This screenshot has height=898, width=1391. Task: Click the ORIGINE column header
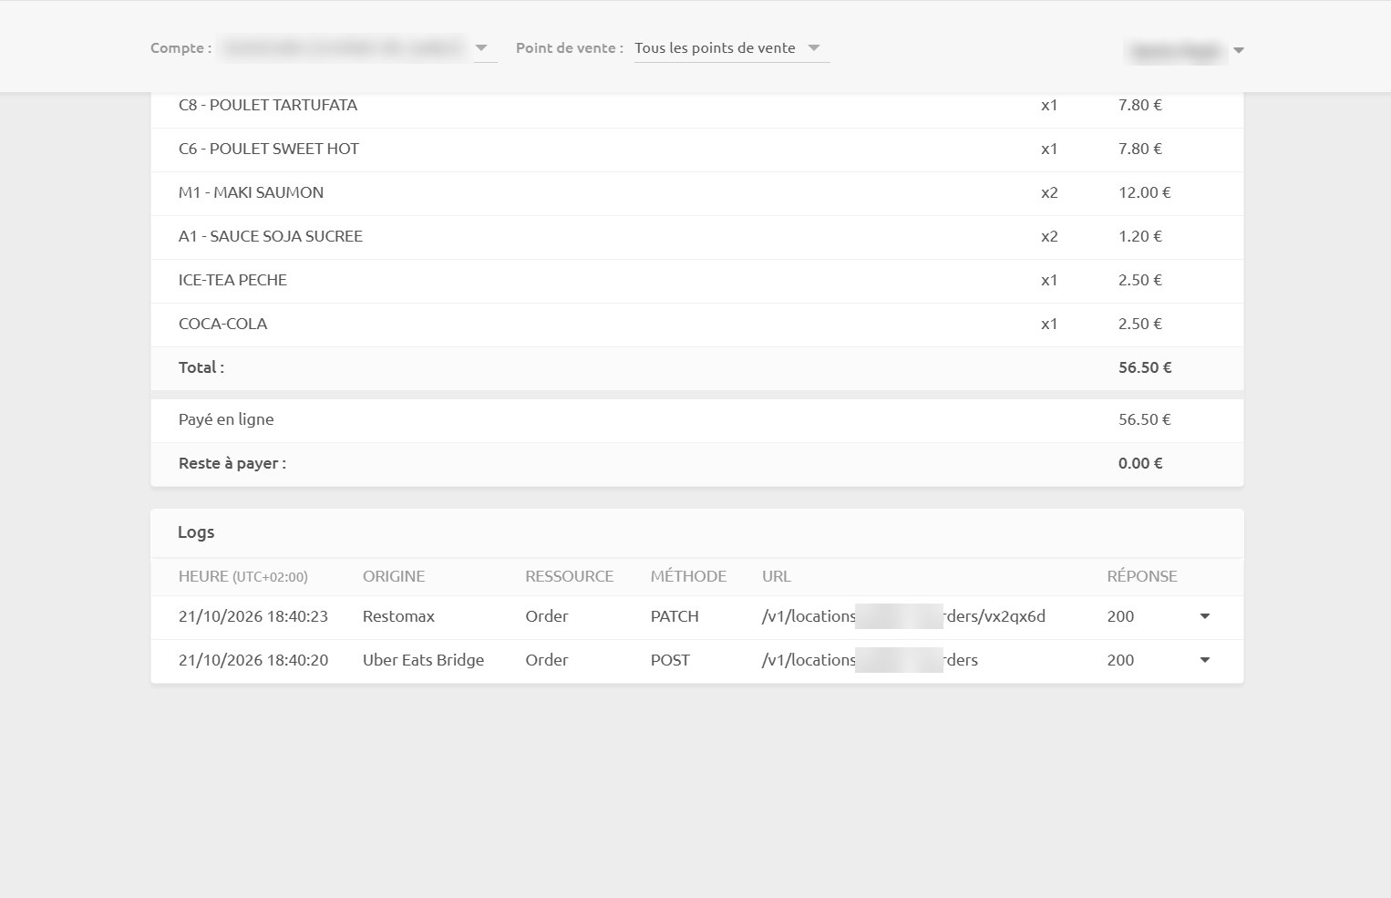coord(394,576)
